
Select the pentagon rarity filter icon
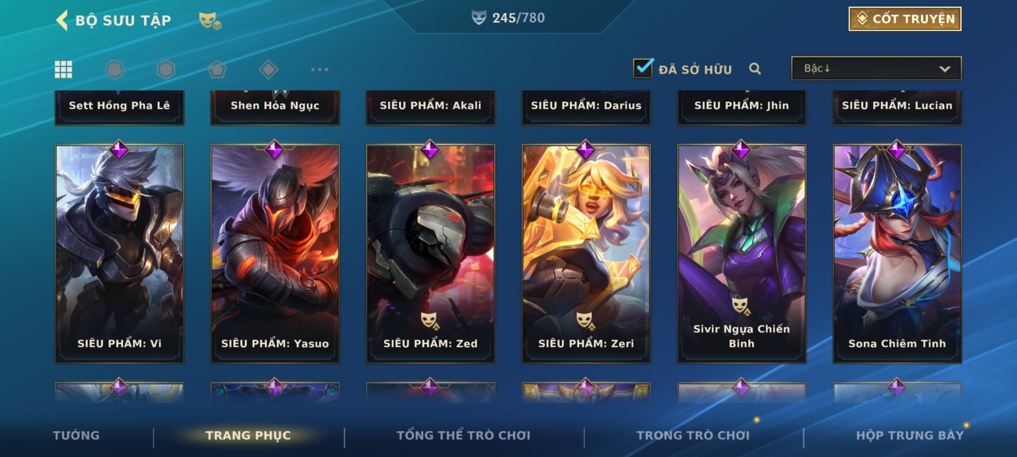click(x=217, y=69)
